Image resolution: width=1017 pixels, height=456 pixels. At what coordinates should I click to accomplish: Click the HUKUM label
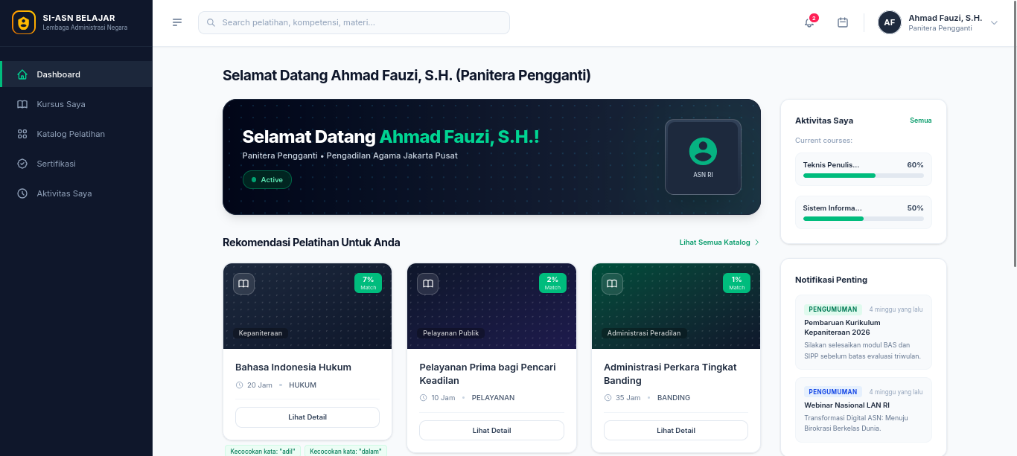302,385
